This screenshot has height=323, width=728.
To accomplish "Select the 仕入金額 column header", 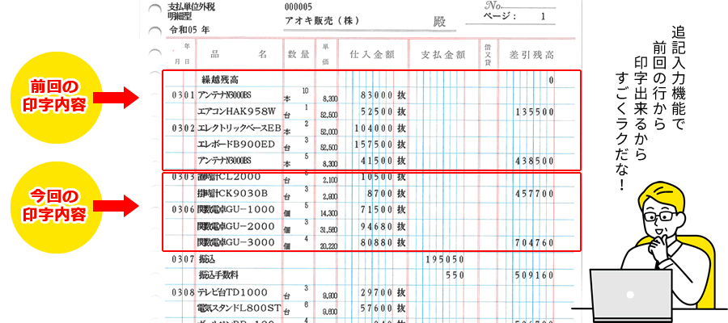I will point(372,55).
